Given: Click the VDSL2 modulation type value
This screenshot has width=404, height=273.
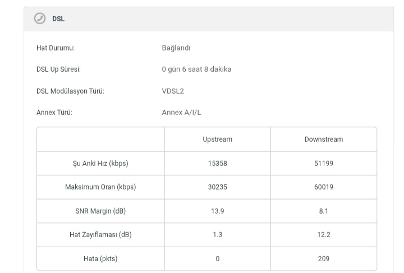Looking at the screenshot, I should click(x=173, y=91).
